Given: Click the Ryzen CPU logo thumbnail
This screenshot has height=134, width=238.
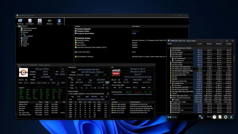Looking at the screenshot, I should [23, 72].
